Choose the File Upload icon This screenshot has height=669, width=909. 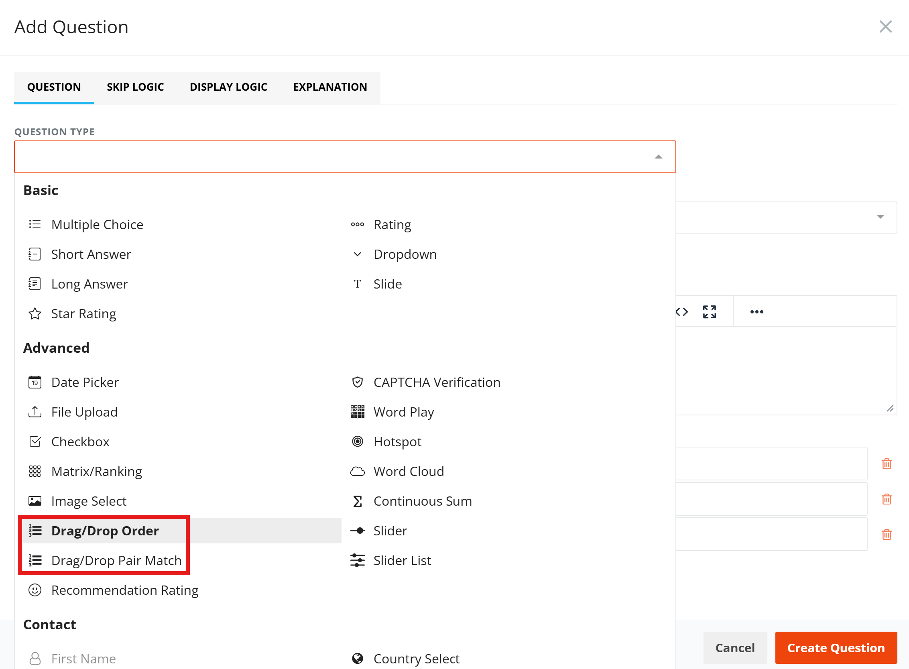click(35, 412)
